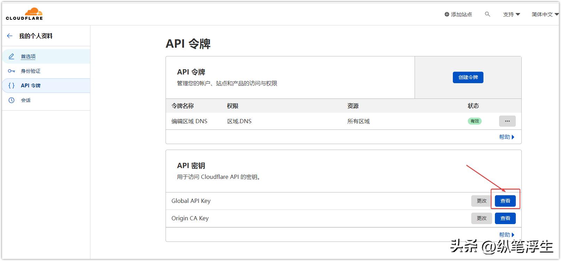Click the plus icon of 添加站点

(x=447, y=14)
